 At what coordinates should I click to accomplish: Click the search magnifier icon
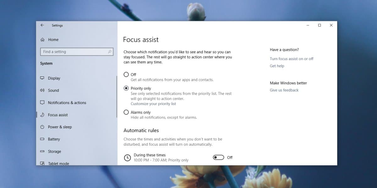click(x=110, y=52)
